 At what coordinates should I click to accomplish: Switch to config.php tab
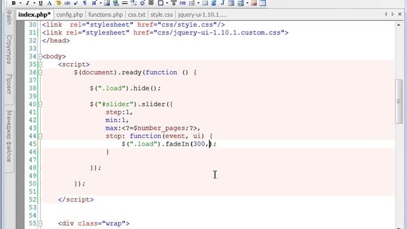pyautogui.click(x=69, y=15)
